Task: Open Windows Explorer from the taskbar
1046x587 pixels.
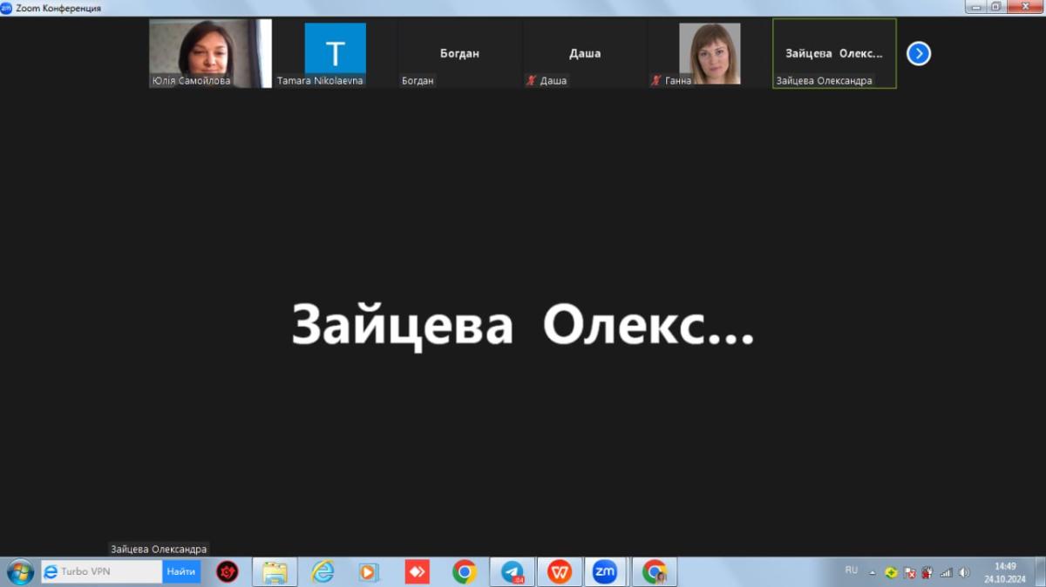Action: (x=275, y=572)
